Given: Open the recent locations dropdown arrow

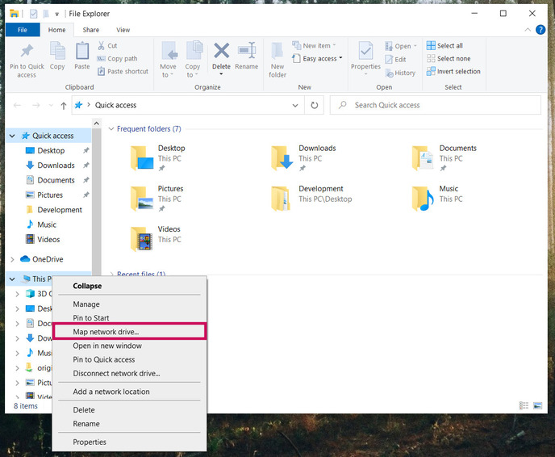Looking at the screenshot, I should point(51,105).
